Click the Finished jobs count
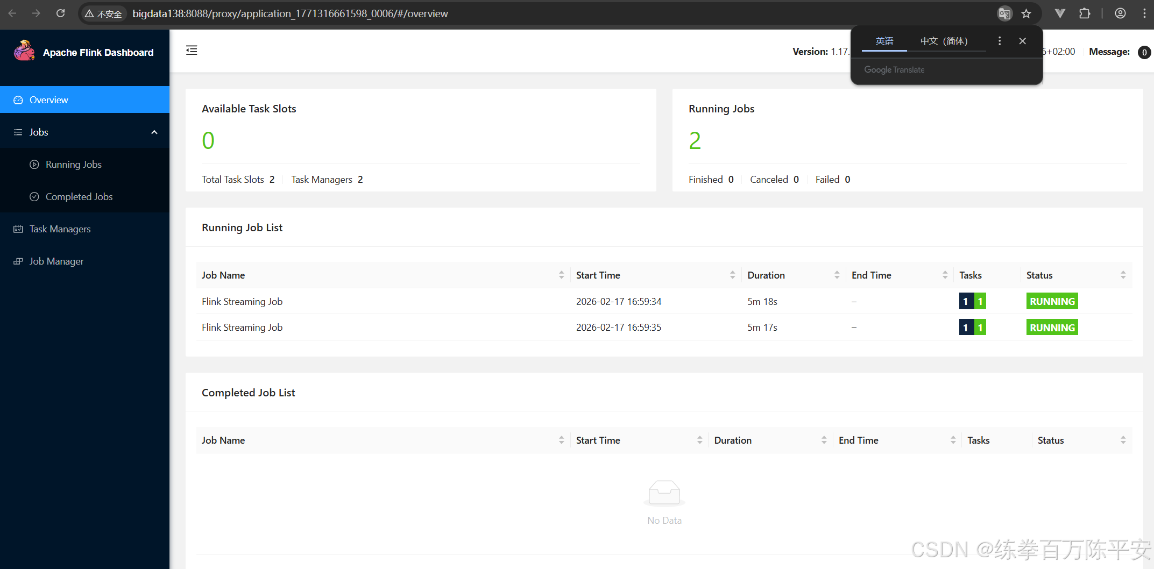This screenshot has height=569, width=1154. pyautogui.click(x=731, y=180)
